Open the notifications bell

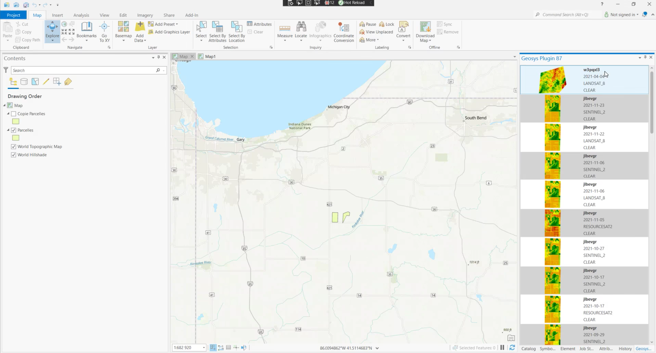coord(645,15)
